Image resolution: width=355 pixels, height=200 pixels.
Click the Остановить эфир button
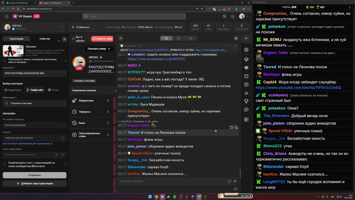[x=102, y=39]
